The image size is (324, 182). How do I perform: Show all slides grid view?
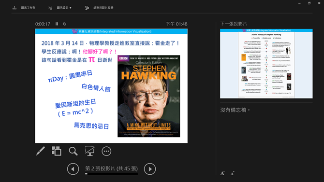click(57, 151)
